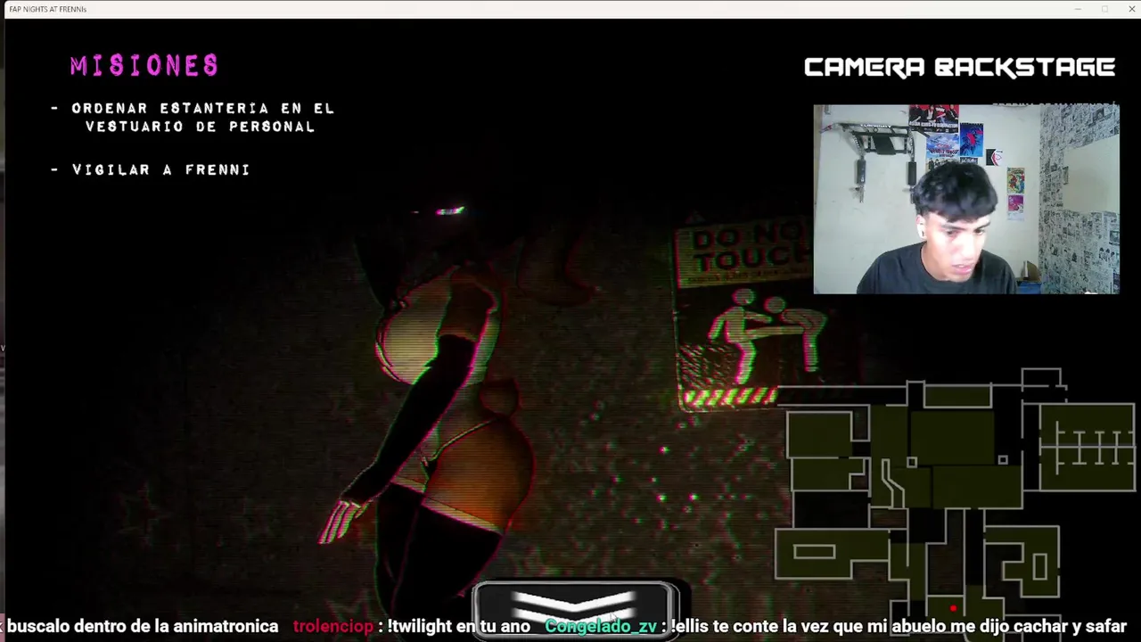Image resolution: width=1141 pixels, height=642 pixels.
Task: Click the streamer webcam overlay
Action: (966, 200)
